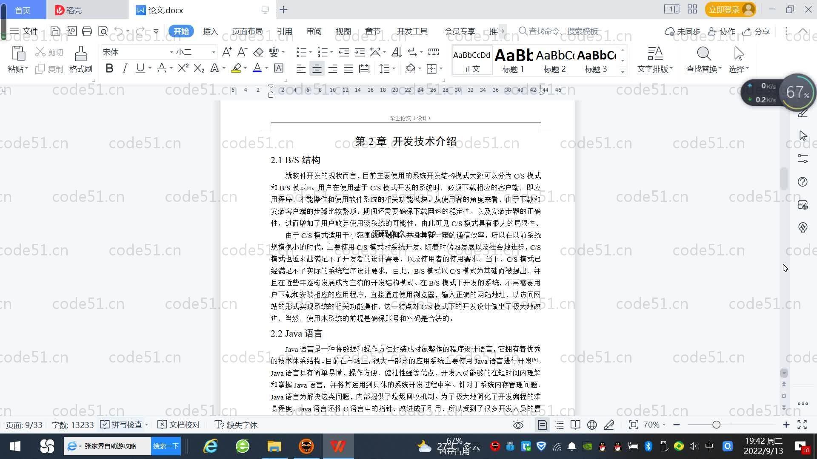
Task: Toggle Bold formatting
Action: pyautogui.click(x=109, y=68)
